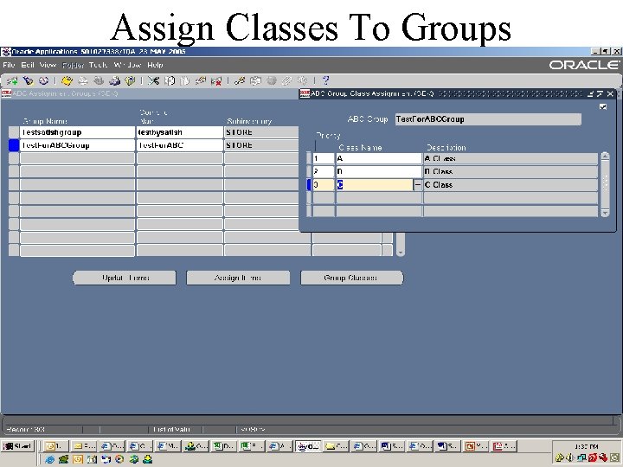Open the File menu
This screenshot has width=623, height=467.
click(x=9, y=65)
